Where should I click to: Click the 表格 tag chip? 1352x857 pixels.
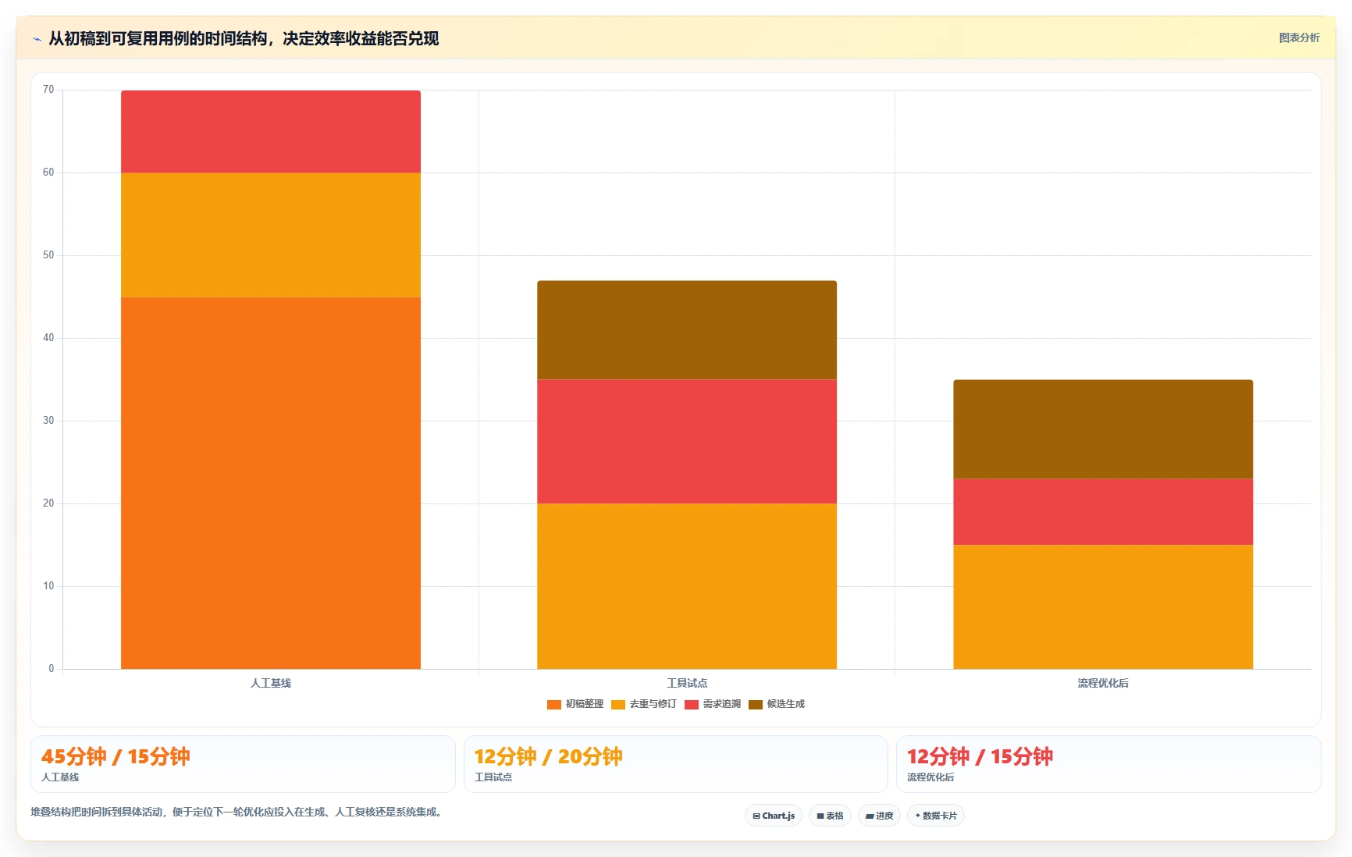pyautogui.click(x=830, y=816)
